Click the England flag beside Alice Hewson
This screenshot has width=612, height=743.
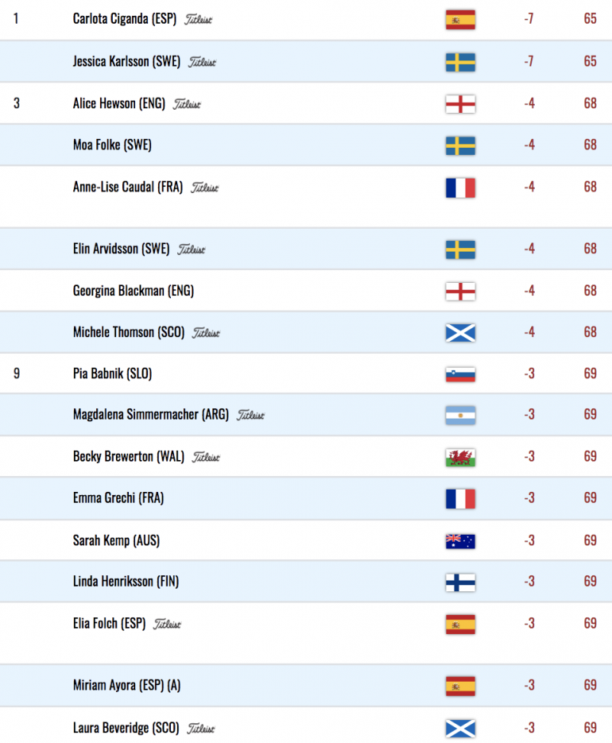pos(460,104)
